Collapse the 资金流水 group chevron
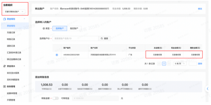 pyautogui.click(x=24, y=66)
